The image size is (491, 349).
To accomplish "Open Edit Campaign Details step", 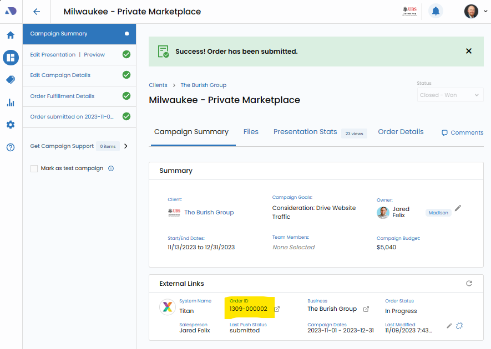I will click(x=60, y=75).
